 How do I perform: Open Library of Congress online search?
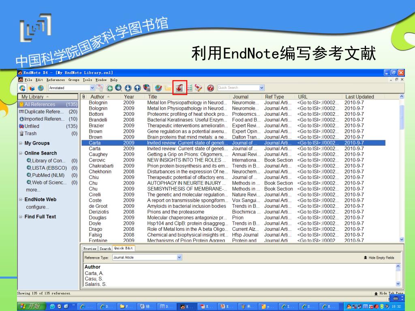coord(52,161)
